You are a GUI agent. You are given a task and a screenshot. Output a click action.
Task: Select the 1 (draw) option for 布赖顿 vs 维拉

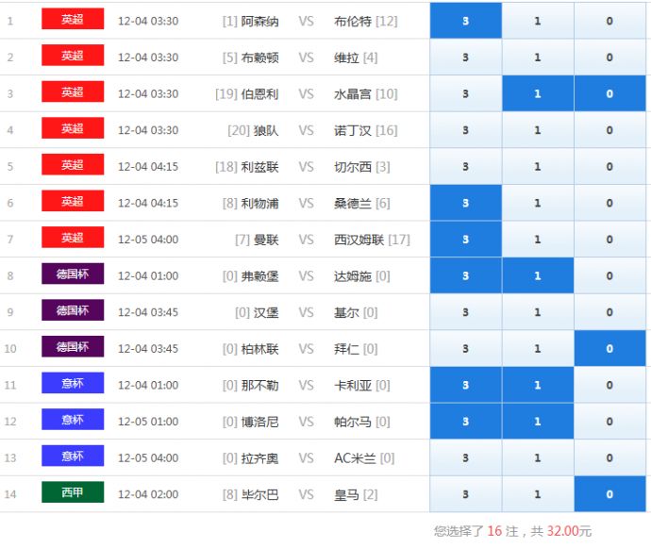point(538,58)
